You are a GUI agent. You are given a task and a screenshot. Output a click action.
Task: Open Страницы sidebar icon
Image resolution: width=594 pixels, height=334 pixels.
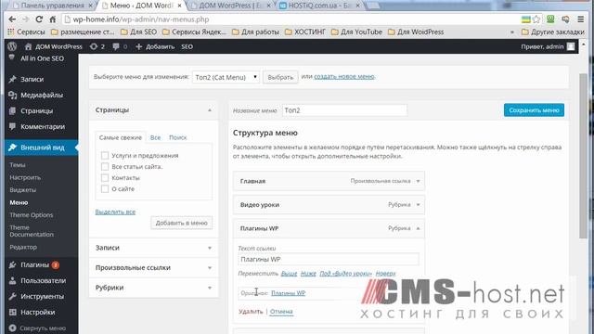point(12,111)
